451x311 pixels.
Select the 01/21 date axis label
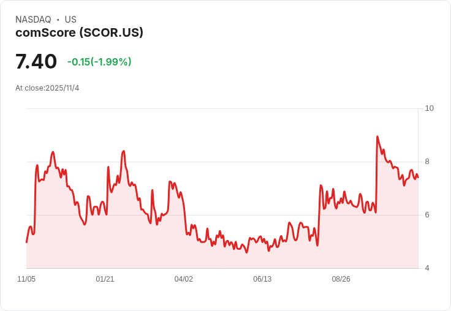(x=105, y=279)
